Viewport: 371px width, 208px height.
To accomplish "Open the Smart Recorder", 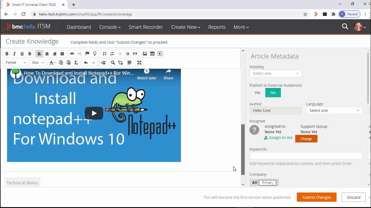I will point(146,27).
